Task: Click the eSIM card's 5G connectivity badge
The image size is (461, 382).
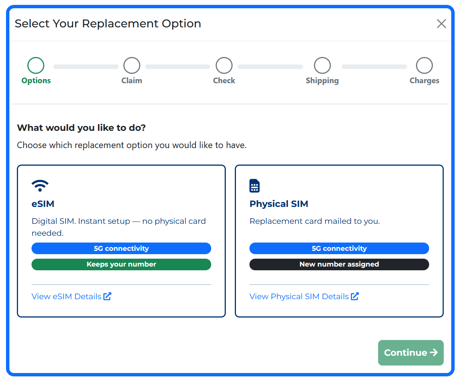Action: tap(121, 249)
